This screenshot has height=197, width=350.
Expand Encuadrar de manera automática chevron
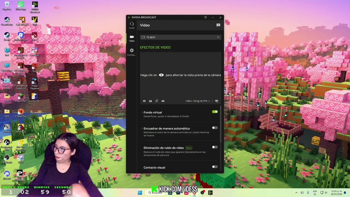[x=142, y=128]
